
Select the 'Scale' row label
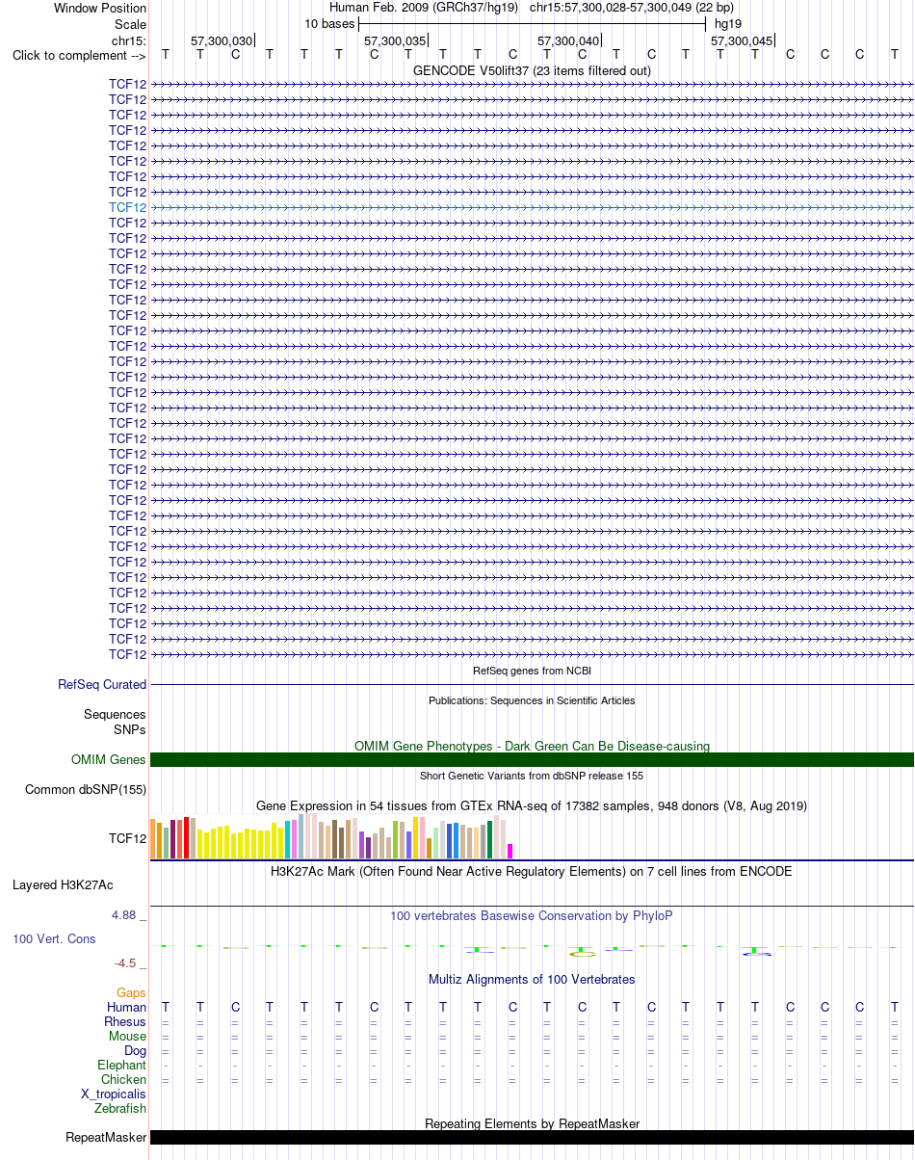[x=130, y=24]
